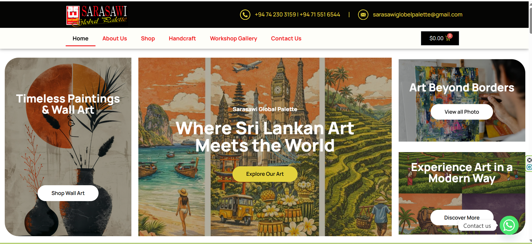
Task: Open the shopping cart icon
Action: tap(448, 39)
